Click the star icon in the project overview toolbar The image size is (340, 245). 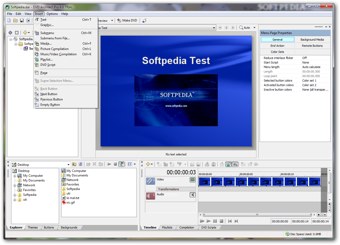tap(17, 32)
